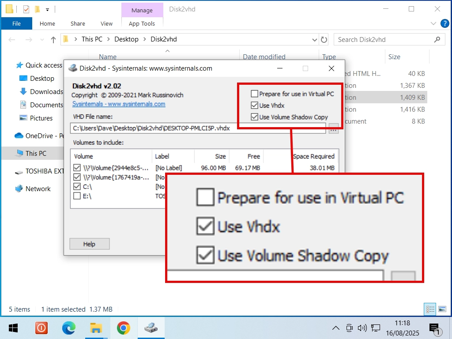Click the Help button in Disk2vhd

pyautogui.click(x=89, y=244)
